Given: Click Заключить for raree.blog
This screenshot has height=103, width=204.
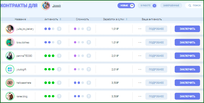Looking at the screenshot, I should [187, 96].
